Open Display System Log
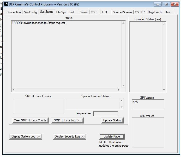Screen dimensions: 181x157 26,136
